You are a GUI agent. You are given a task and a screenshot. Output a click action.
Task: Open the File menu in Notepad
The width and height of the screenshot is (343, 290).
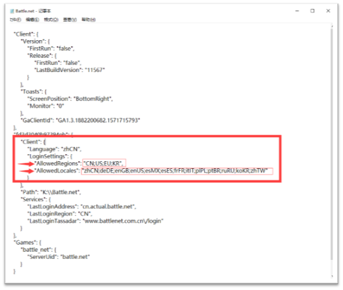(x=15, y=19)
